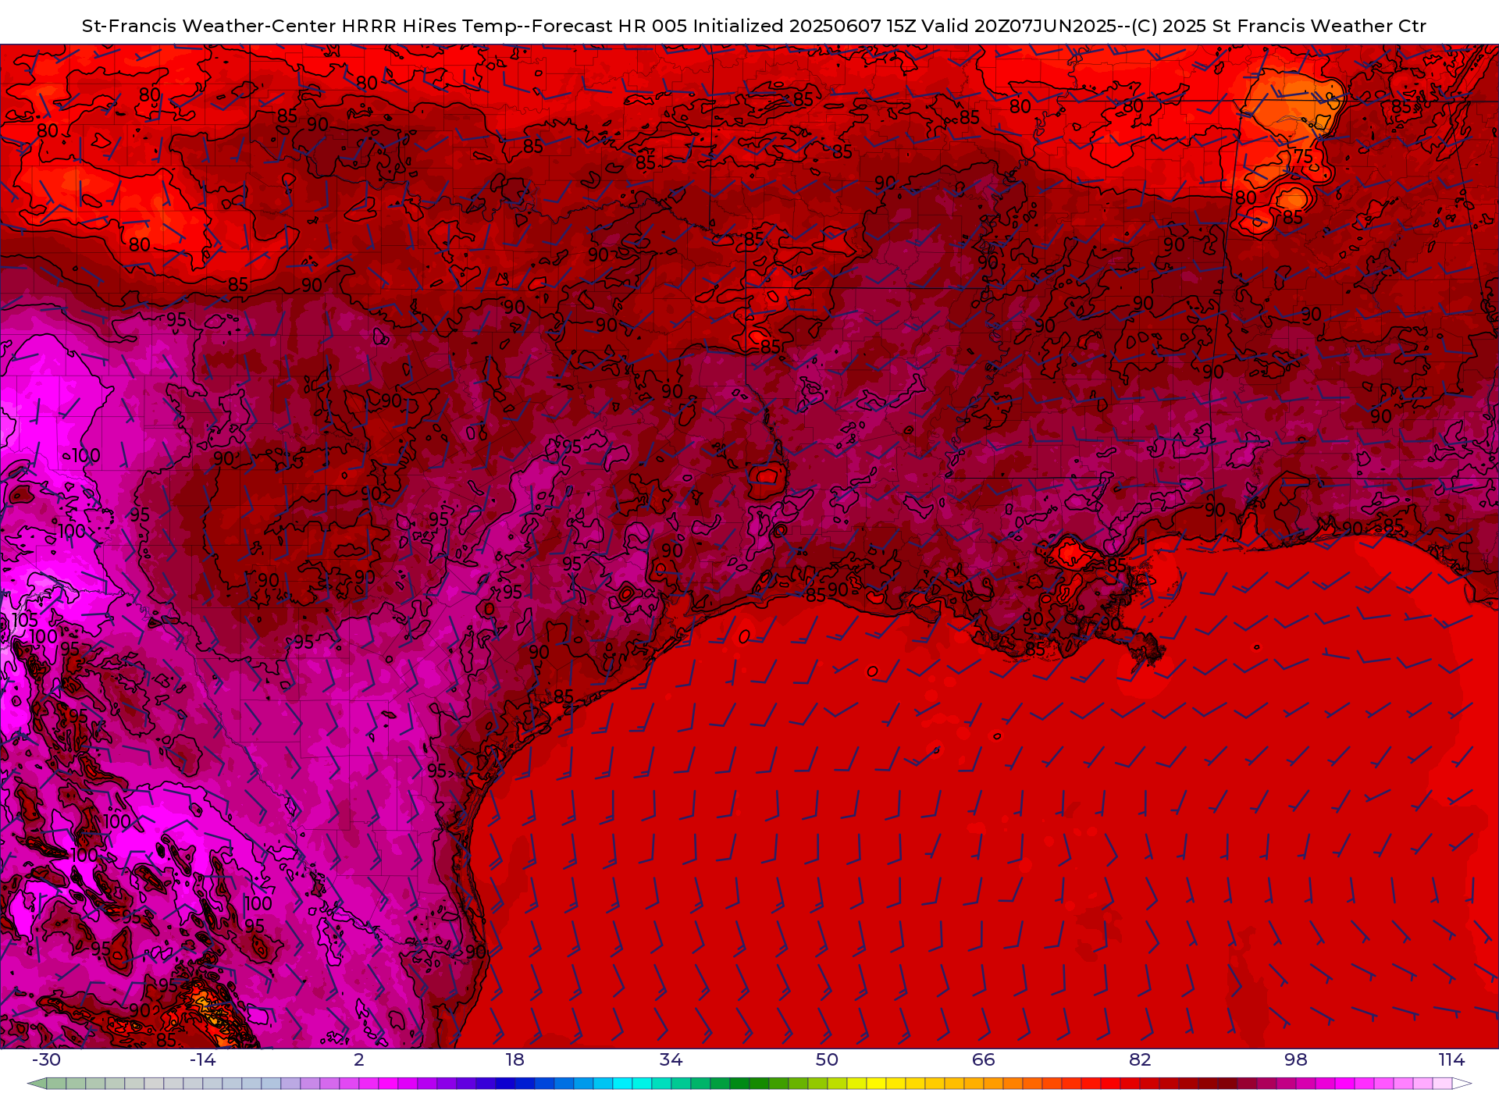Click the right arrow end of the color bar
The image size is (1499, 1093).
click(1462, 1084)
